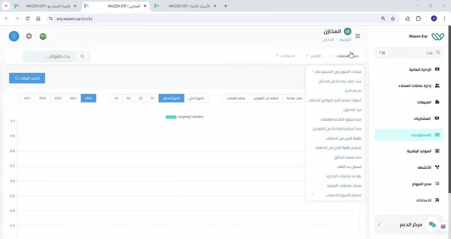Select the Q2 quarter toggle
The image size is (451, 239).
click(140, 98)
